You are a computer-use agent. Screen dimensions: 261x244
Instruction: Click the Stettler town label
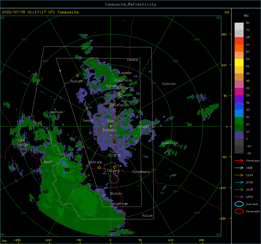coord(169,84)
